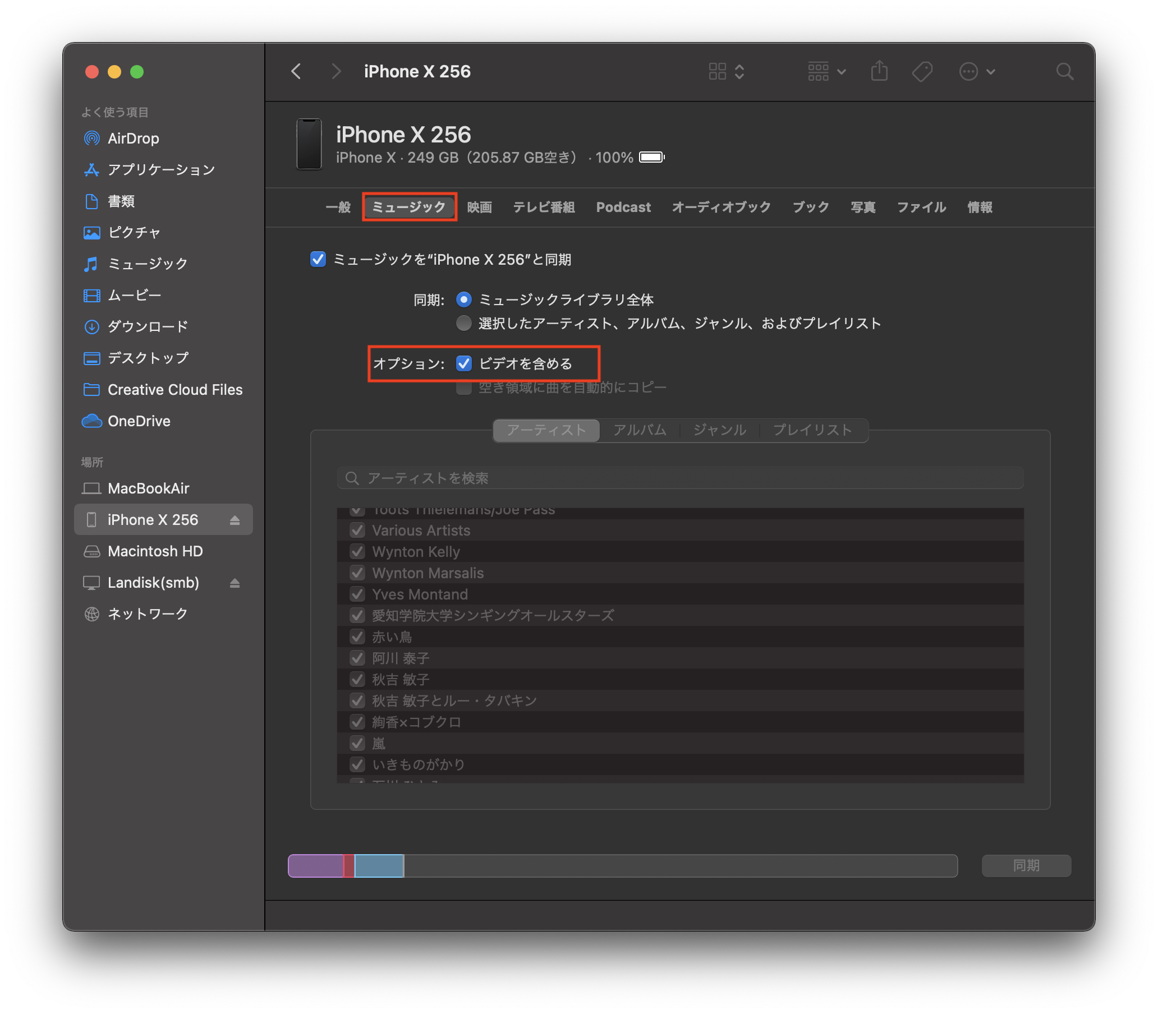Open the 写真 tab
Screen dimensions: 1158x1014
(862, 207)
